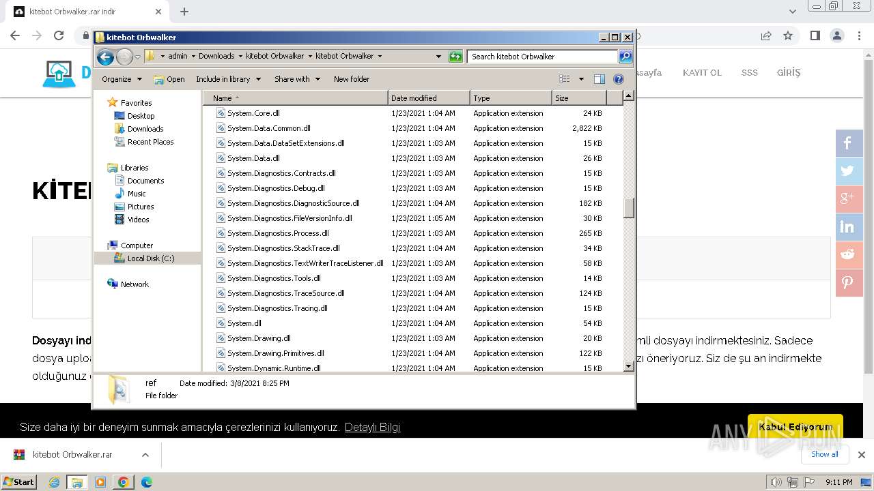Open Detaylı Bilgi cookie link
This screenshot has width=874, height=491.
coord(372,427)
